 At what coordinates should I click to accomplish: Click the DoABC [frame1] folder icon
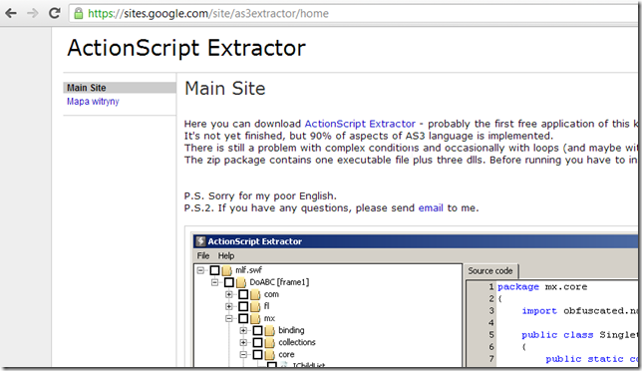241,282
